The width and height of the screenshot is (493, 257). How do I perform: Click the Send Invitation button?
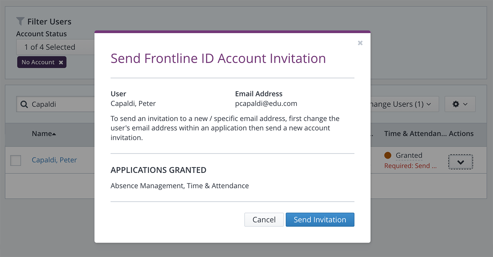pyautogui.click(x=320, y=219)
